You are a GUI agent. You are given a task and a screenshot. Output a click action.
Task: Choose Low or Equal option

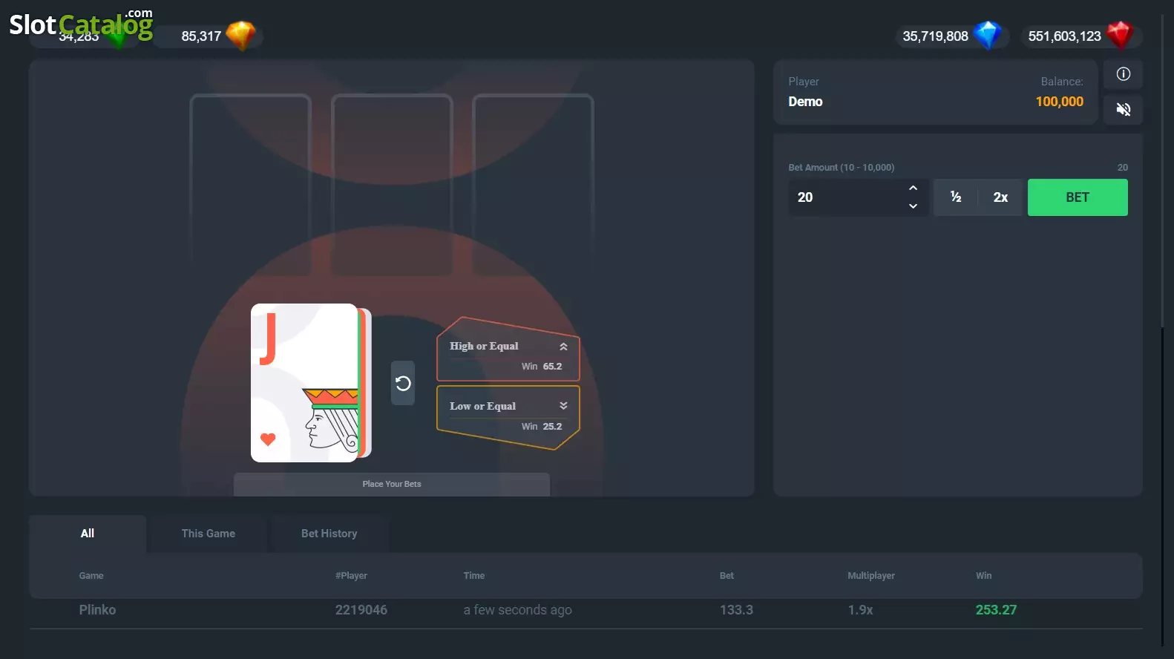(508, 417)
